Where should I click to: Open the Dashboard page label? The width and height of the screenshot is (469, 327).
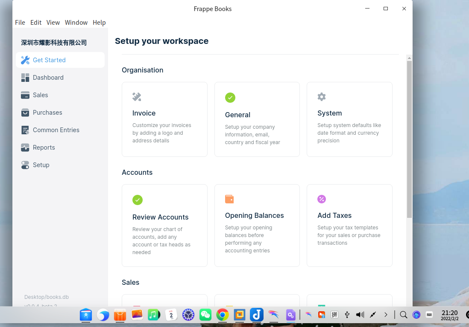[x=48, y=78]
